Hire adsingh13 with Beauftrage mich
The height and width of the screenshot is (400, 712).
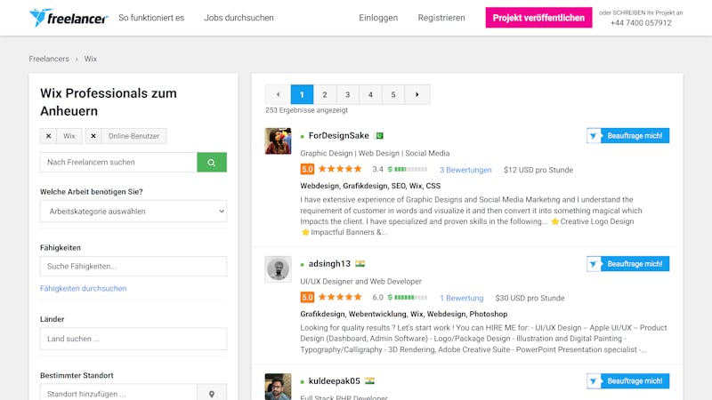(x=628, y=264)
